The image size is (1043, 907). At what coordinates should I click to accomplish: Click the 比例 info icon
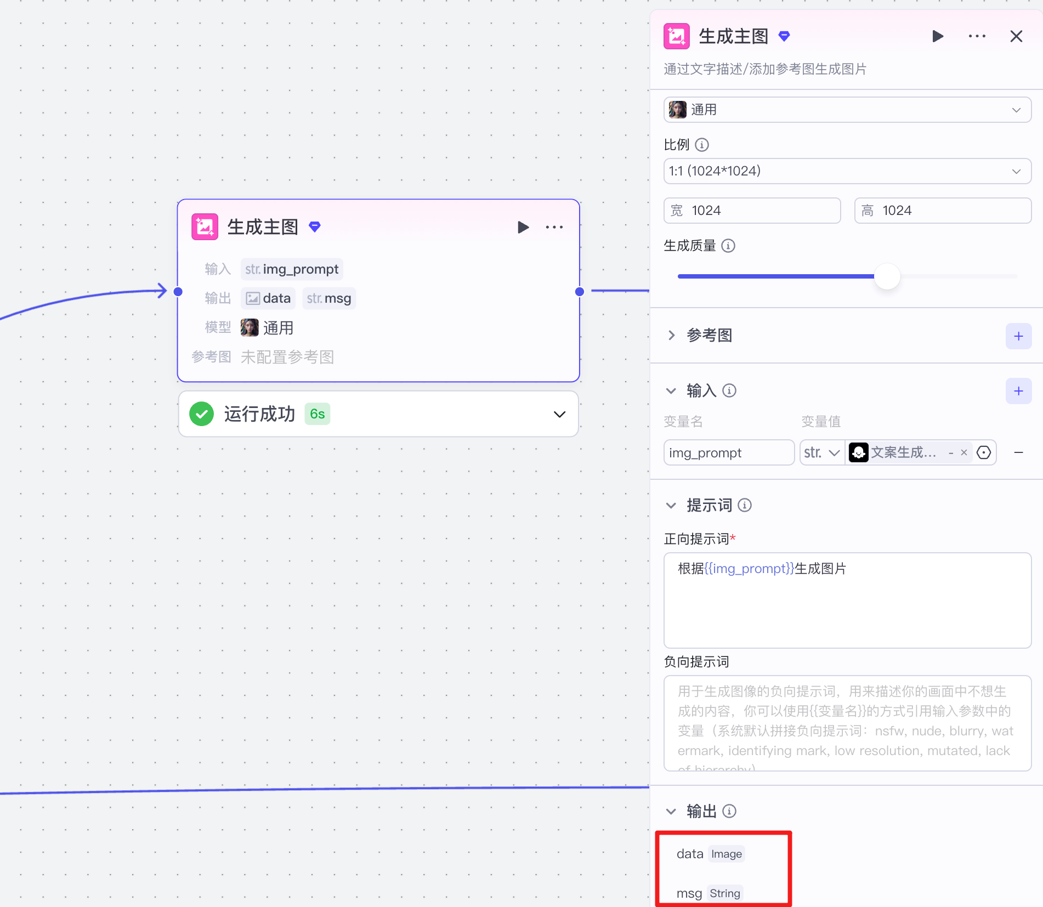pos(702,145)
